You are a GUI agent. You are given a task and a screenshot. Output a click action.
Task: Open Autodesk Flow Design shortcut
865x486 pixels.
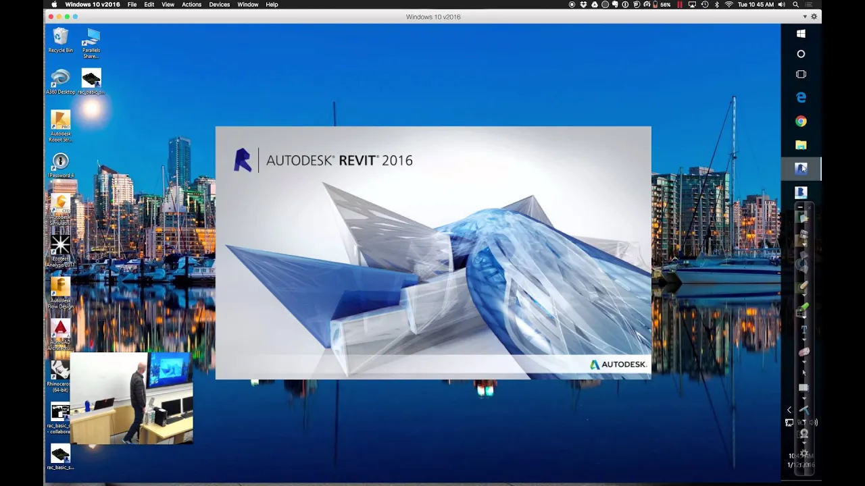[60, 294]
